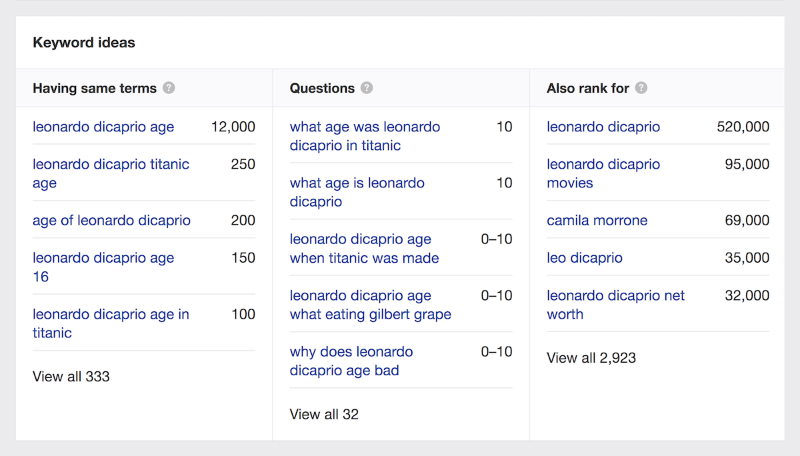Image resolution: width=800 pixels, height=456 pixels.
Task: Open 'leonardo dicaprio movies' keyword
Action: tap(603, 173)
